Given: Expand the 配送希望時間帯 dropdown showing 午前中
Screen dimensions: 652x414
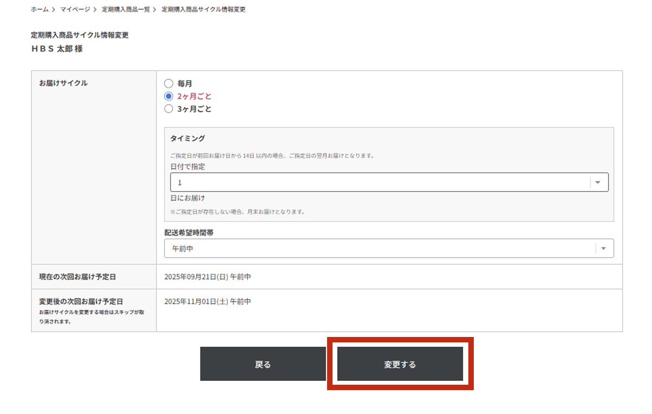Looking at the screenshot, I should pos(380,249).
